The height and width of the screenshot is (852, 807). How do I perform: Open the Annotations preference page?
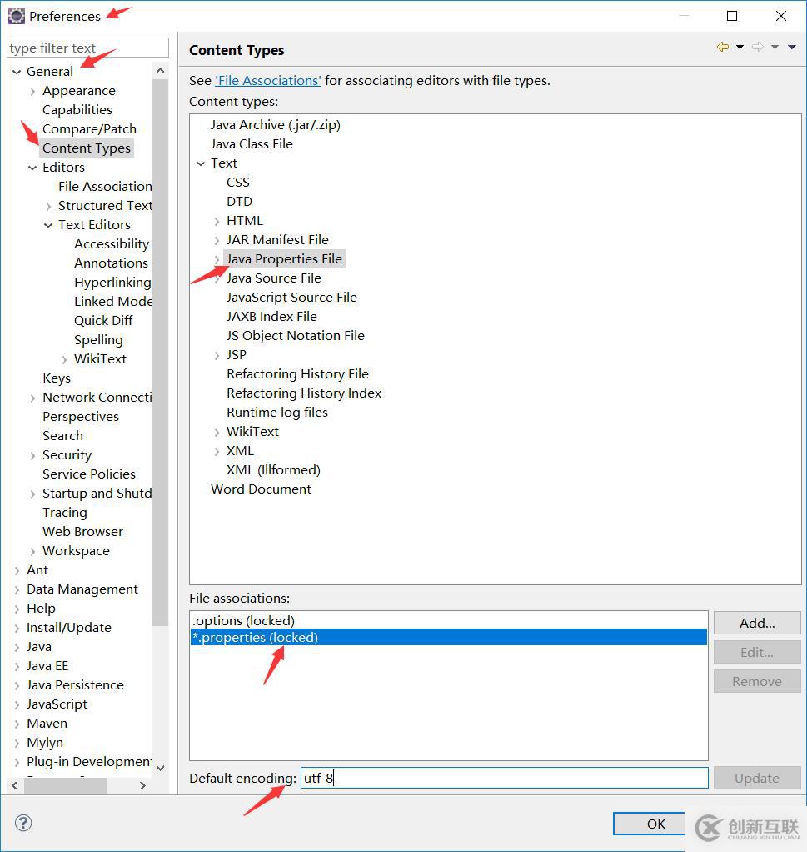click(111, 263)
